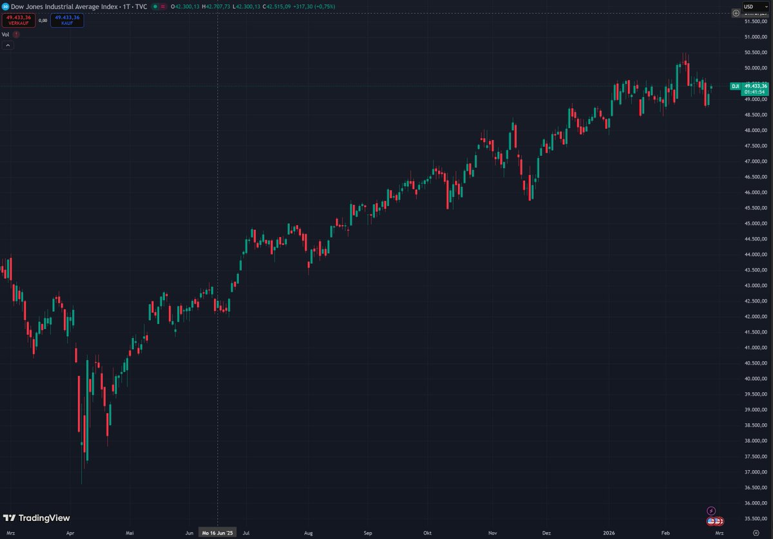
Task: Open the USD currency dropdown
Action: click(x=756, y=7)
